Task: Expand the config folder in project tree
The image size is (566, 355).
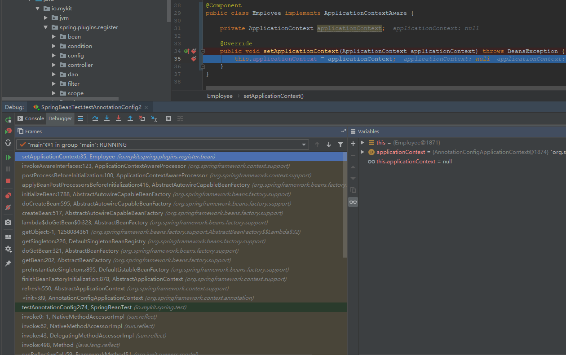Action: (x=54, y=56)
